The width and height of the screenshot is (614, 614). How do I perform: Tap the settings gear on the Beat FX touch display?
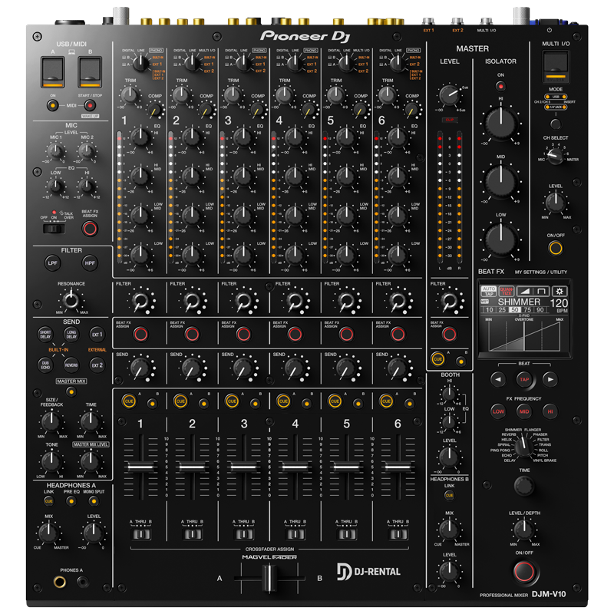(x=560, y=291)
